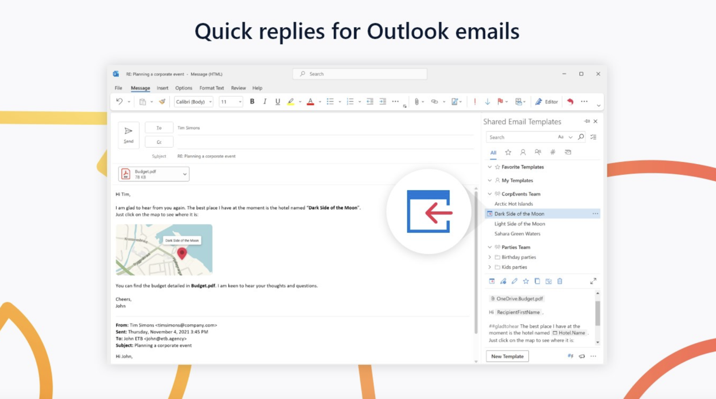Image resolution: width=716 pixels, height=399 pixels.
Task: Pin the Shared Email Templates pane
Action: click(x=587, y=121)
